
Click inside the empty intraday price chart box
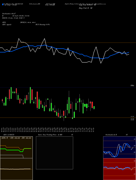coord(54,153)
